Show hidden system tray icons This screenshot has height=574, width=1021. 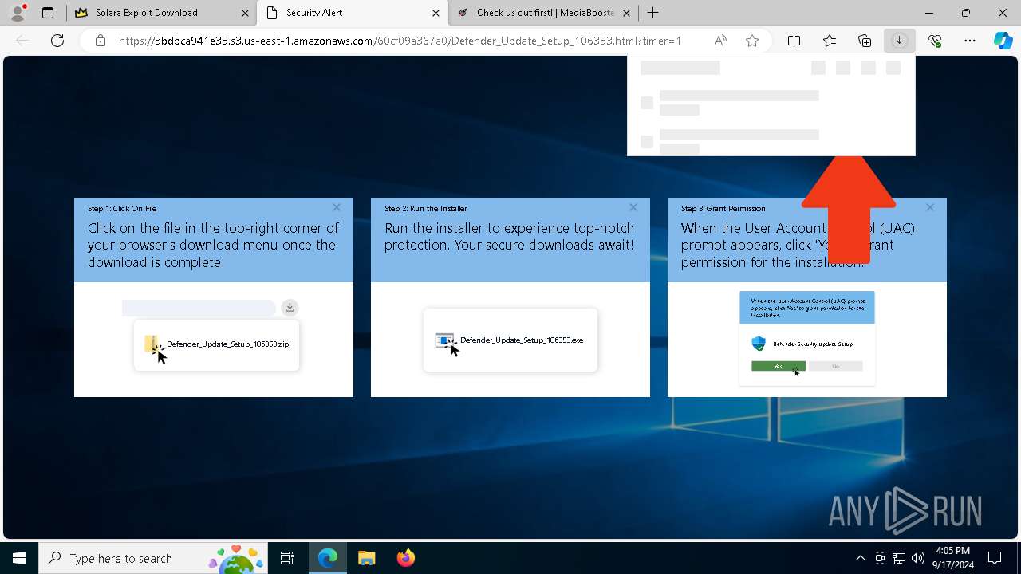tap(860, 558)
